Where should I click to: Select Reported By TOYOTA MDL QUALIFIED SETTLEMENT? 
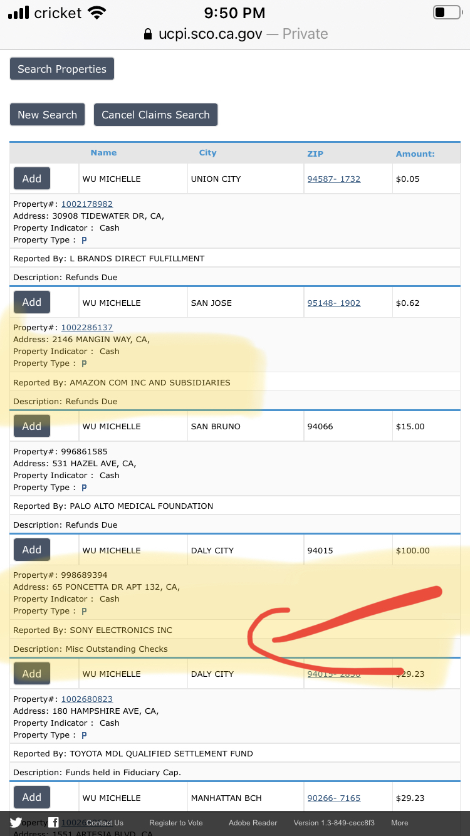(133, 753)
